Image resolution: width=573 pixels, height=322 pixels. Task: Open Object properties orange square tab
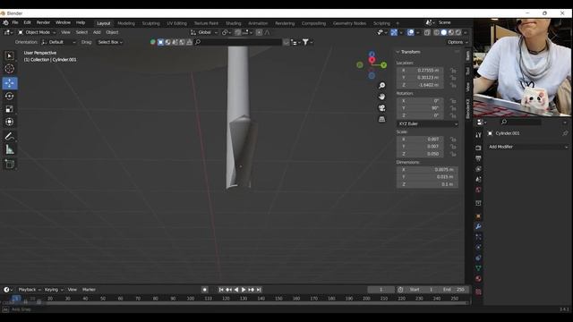pos(478,216)
